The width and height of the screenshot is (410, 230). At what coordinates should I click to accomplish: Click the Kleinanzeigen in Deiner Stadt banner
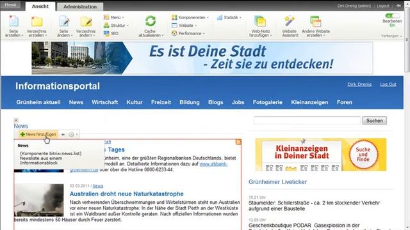[x=321, y=155]
